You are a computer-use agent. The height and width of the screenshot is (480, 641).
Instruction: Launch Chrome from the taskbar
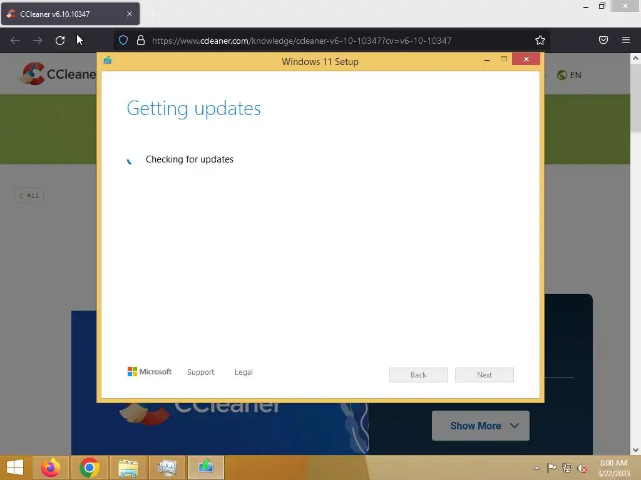(x=89, y=467)
